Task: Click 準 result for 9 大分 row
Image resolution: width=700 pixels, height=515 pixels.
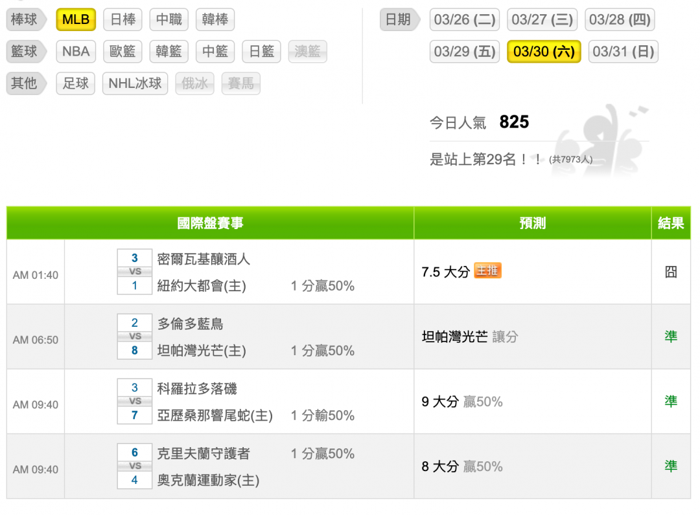Action: [x=671, y=401]
